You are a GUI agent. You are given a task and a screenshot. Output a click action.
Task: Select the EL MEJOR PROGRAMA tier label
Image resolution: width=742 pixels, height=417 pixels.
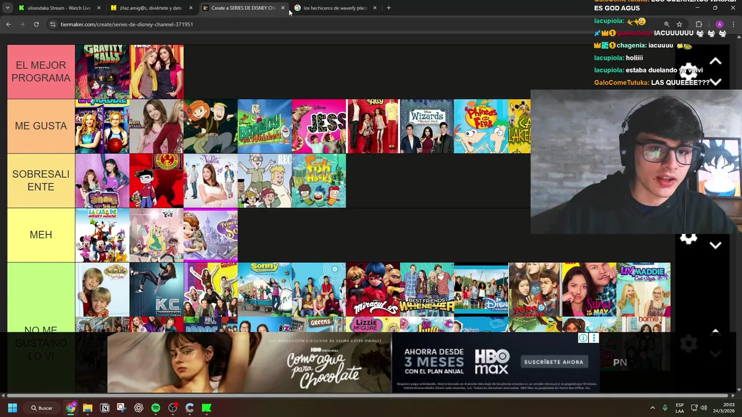click(41, 72)
